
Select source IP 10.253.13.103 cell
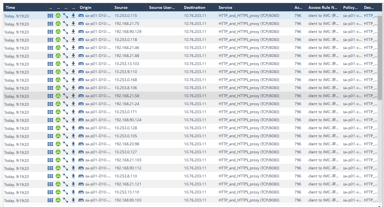point(127,64)
